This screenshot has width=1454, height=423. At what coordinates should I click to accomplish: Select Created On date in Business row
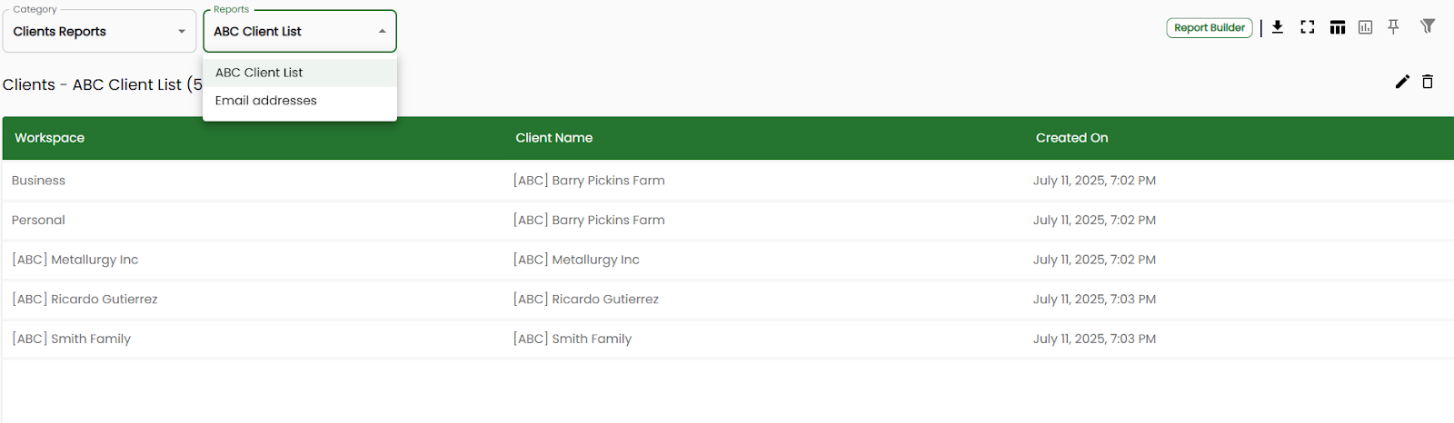click(x=1094, y=181)
